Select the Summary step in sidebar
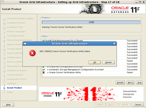Screen dimensions: 146x108 [x=12, y=83]
